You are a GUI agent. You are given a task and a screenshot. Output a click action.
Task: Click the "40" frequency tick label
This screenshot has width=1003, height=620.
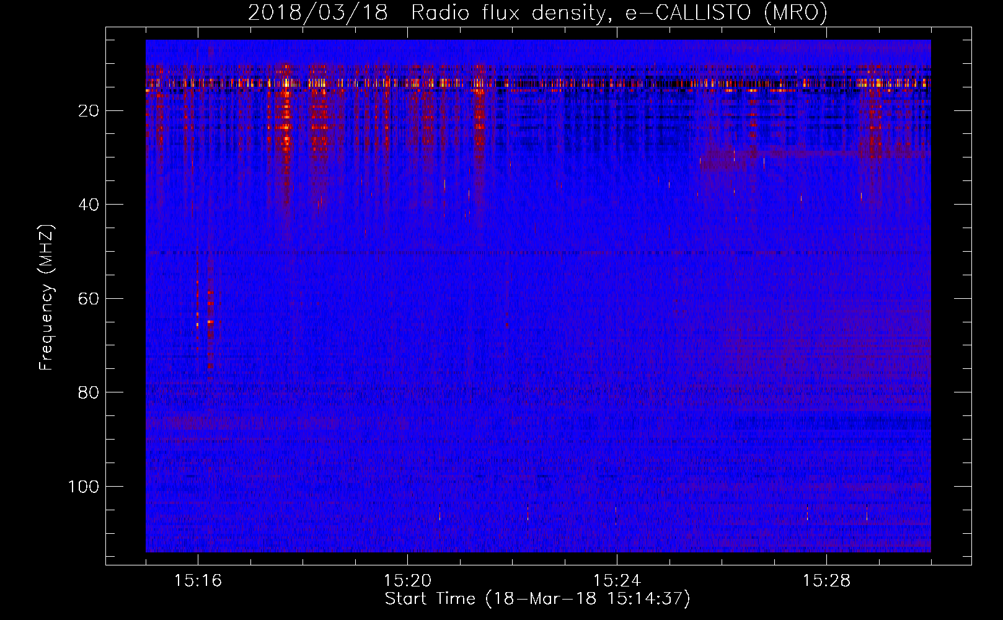[89, 205]
